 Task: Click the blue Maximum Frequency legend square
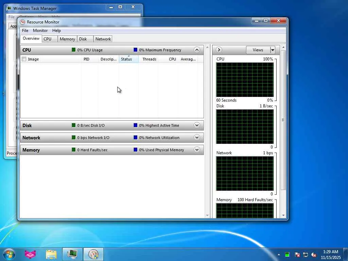(x=135, y=50)
